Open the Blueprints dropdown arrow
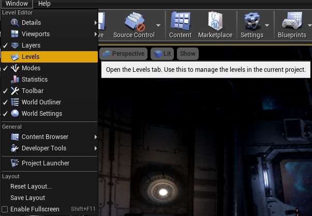Image resolution: width=312 pixels, height=216 pixels. tap(309, 25)
